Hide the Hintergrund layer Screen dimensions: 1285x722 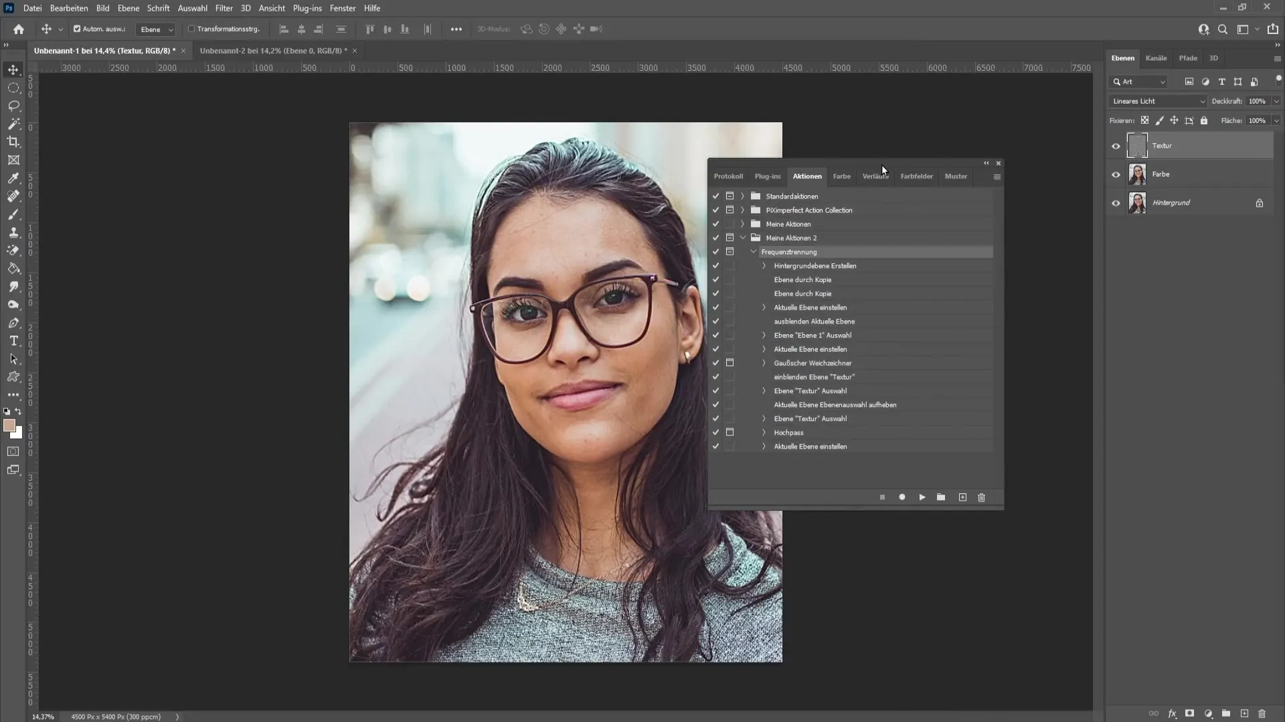(x=1116, y=203)
